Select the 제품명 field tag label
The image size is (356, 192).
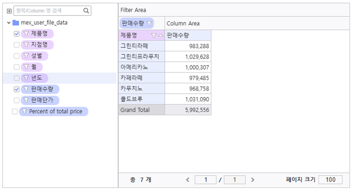coord(39,34)
